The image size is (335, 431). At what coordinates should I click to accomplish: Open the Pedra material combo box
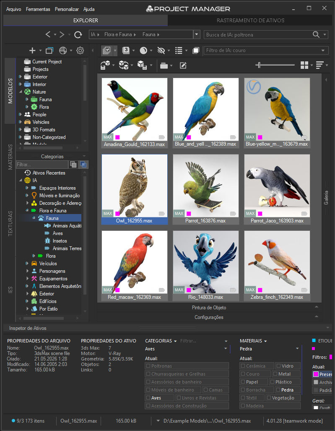pos(269,349)
